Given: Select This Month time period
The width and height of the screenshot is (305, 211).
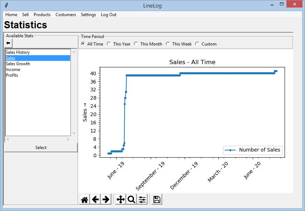Looking at the screenshot, I should coord(136,44).
